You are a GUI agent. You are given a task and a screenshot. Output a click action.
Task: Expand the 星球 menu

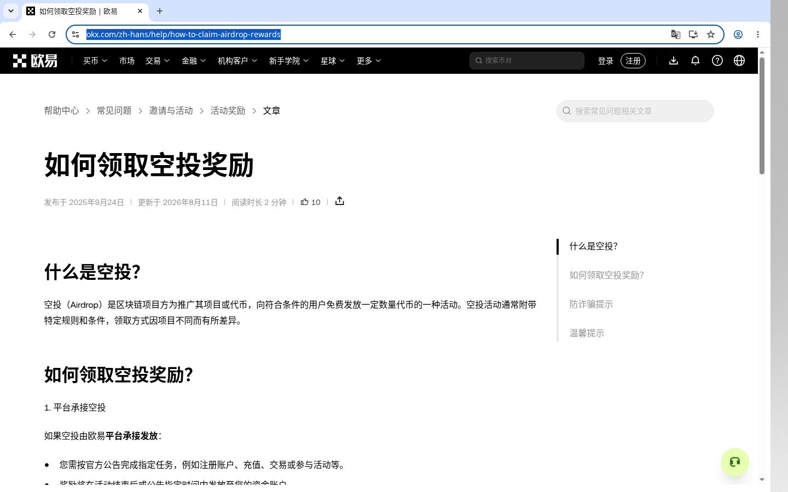pyautogui.click(x=333, y=61)
